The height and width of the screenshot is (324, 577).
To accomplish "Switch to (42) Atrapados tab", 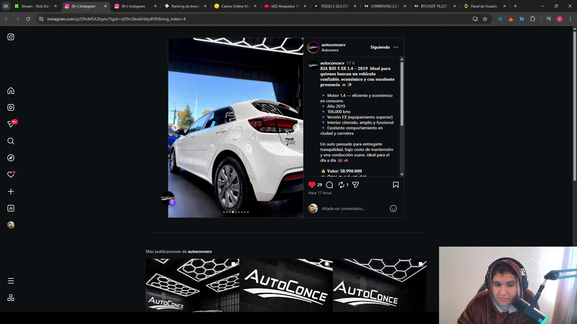I will coord(284,6).
